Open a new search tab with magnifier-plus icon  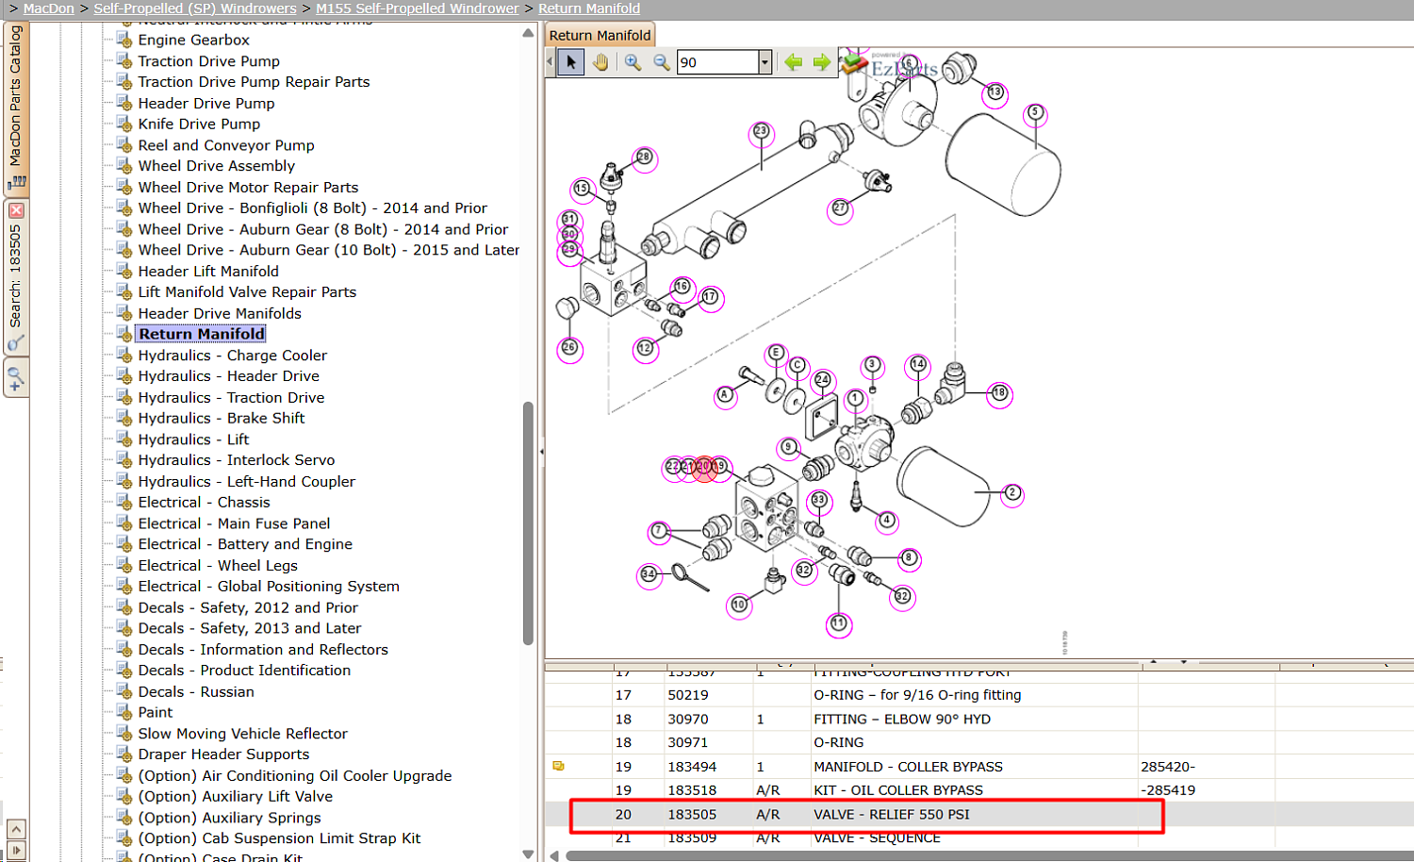coord(16,378)
